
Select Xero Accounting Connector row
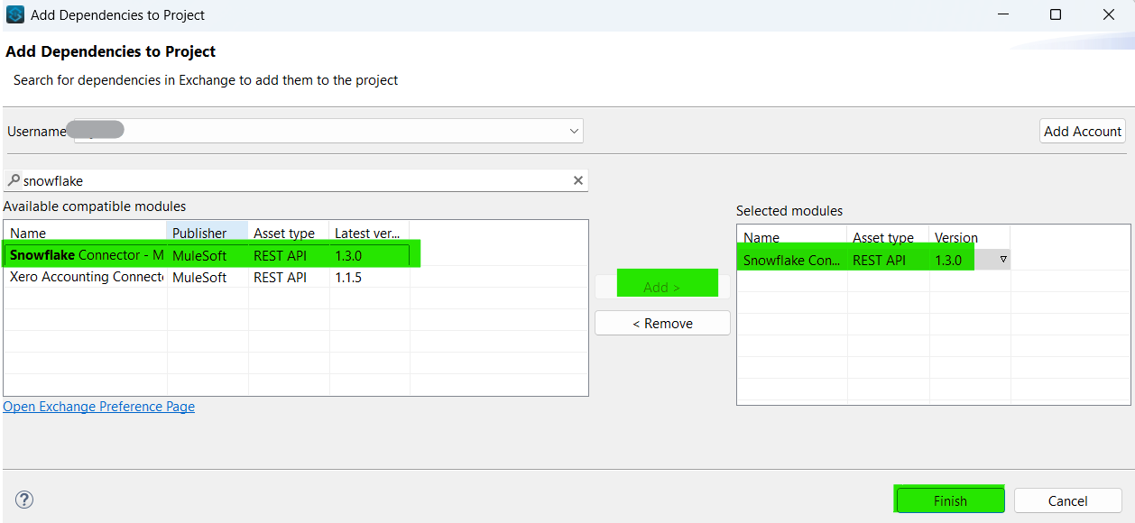(x=87, y=278)
